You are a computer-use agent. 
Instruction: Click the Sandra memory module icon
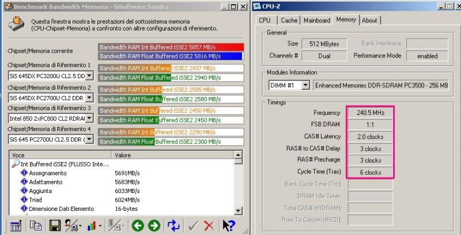[x=16, y=24]
